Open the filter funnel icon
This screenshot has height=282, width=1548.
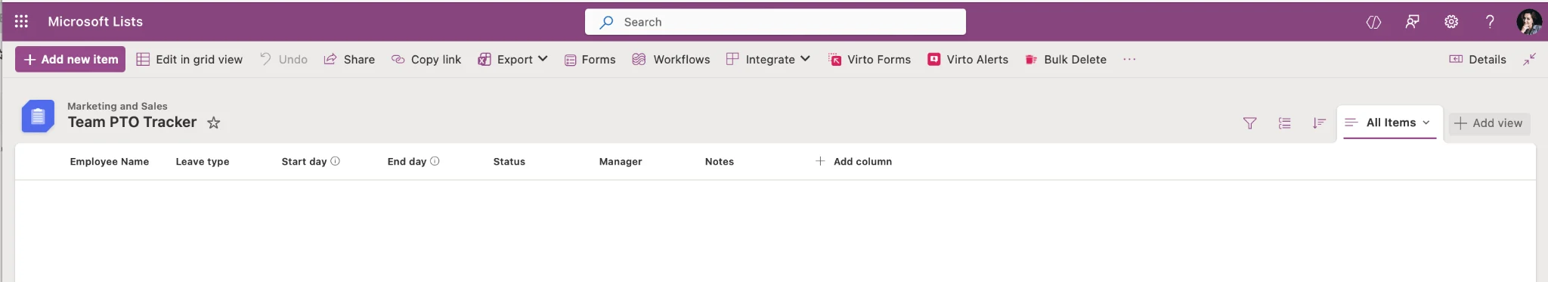[1250, 122]
